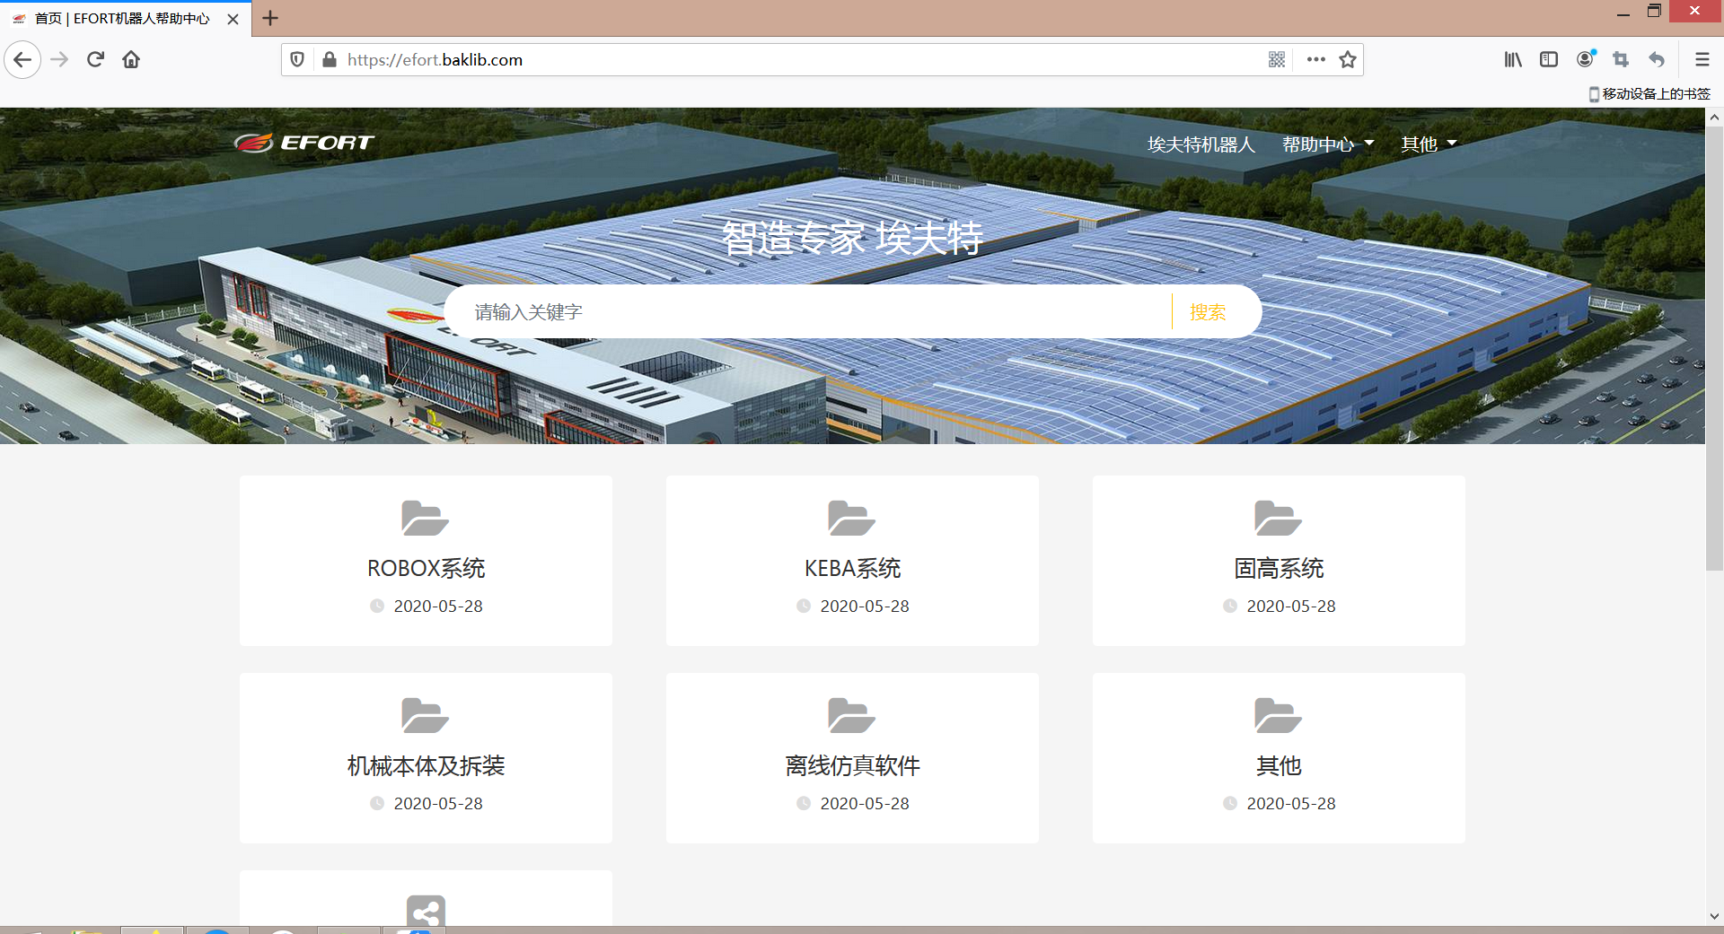
Task: Click the ROBOX系统 title
Action: [x=426, y=569]
